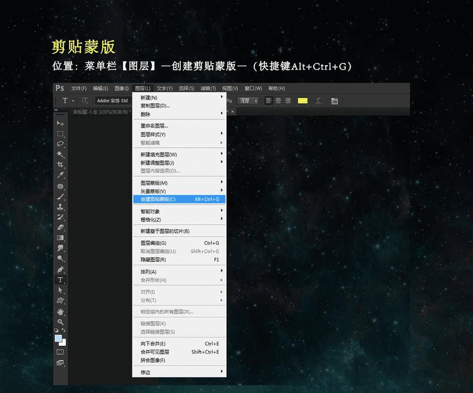This screenshot has width=473, height=393.
Task: Select the 未标题-1 document tab
Action: [x=101, y=112]
